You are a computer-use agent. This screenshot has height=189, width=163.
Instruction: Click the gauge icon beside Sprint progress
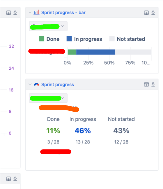[36, 85]
